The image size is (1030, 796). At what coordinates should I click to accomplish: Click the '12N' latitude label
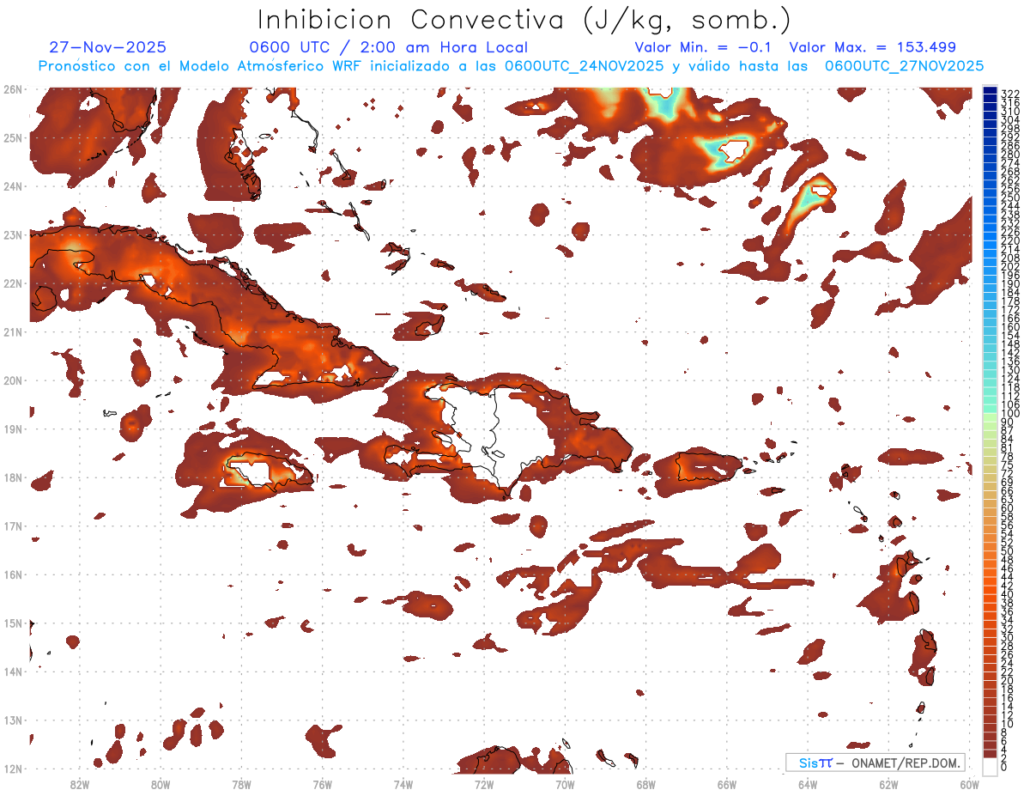tap(12, 769)
